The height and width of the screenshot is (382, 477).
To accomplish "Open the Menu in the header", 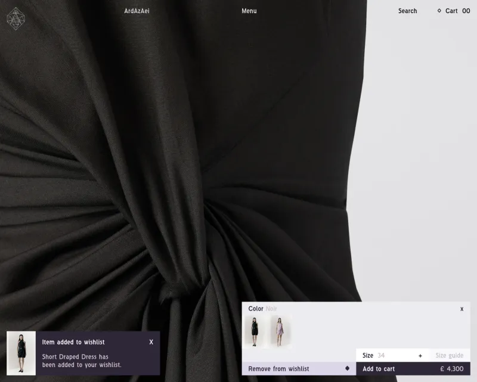I will [x=249, y=11].
